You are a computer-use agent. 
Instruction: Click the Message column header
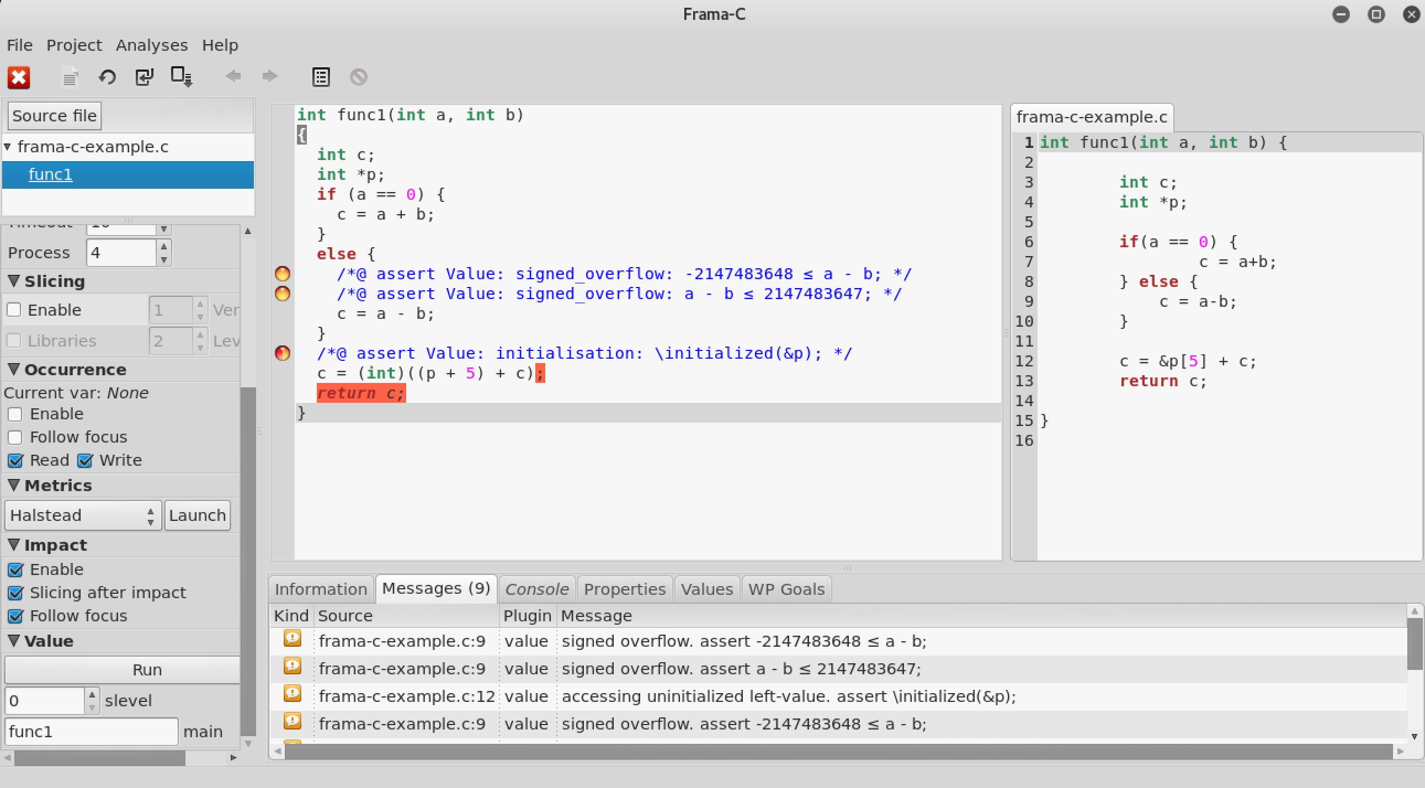982,615
